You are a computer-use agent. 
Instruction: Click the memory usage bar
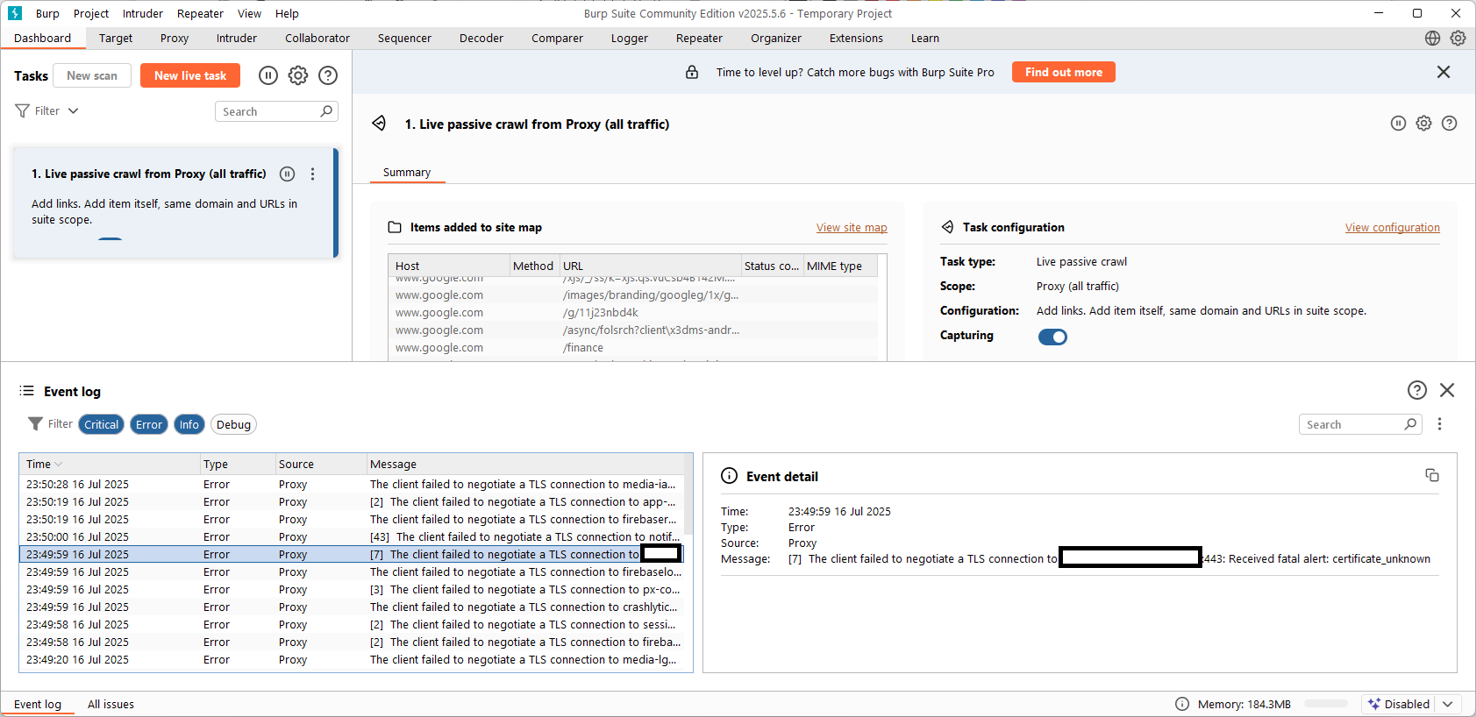pyautogui.click(x=1325, y=703)
